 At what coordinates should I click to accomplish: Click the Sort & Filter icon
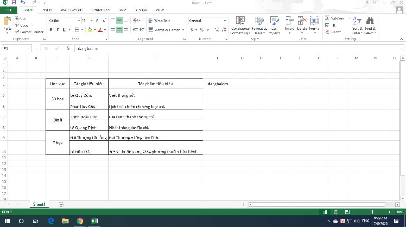357,21
